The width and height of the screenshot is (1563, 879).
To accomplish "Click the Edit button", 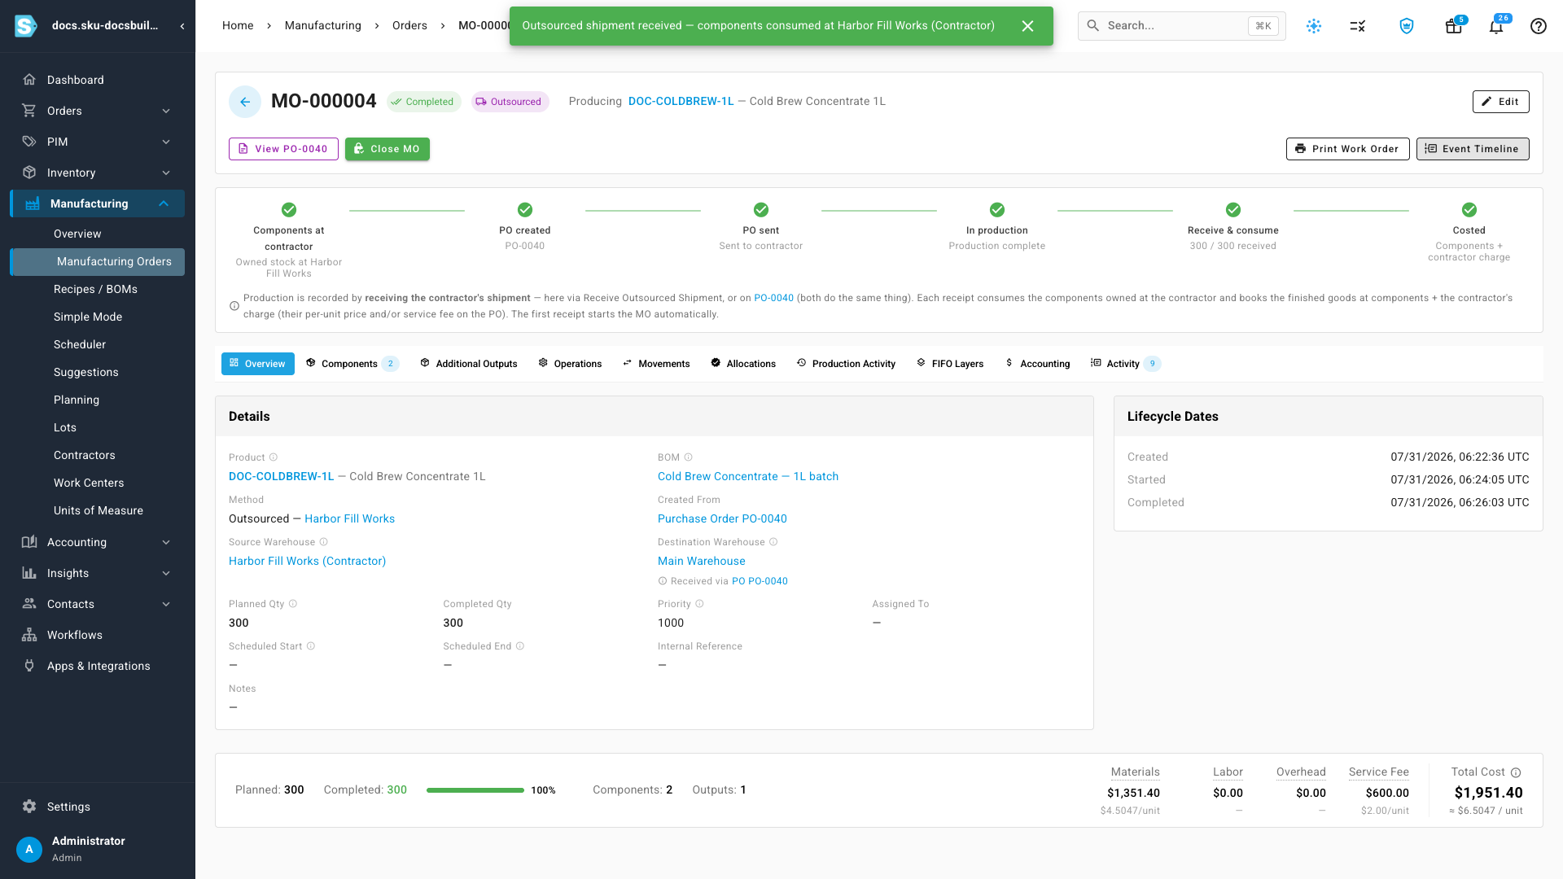I will (1501, 102).
